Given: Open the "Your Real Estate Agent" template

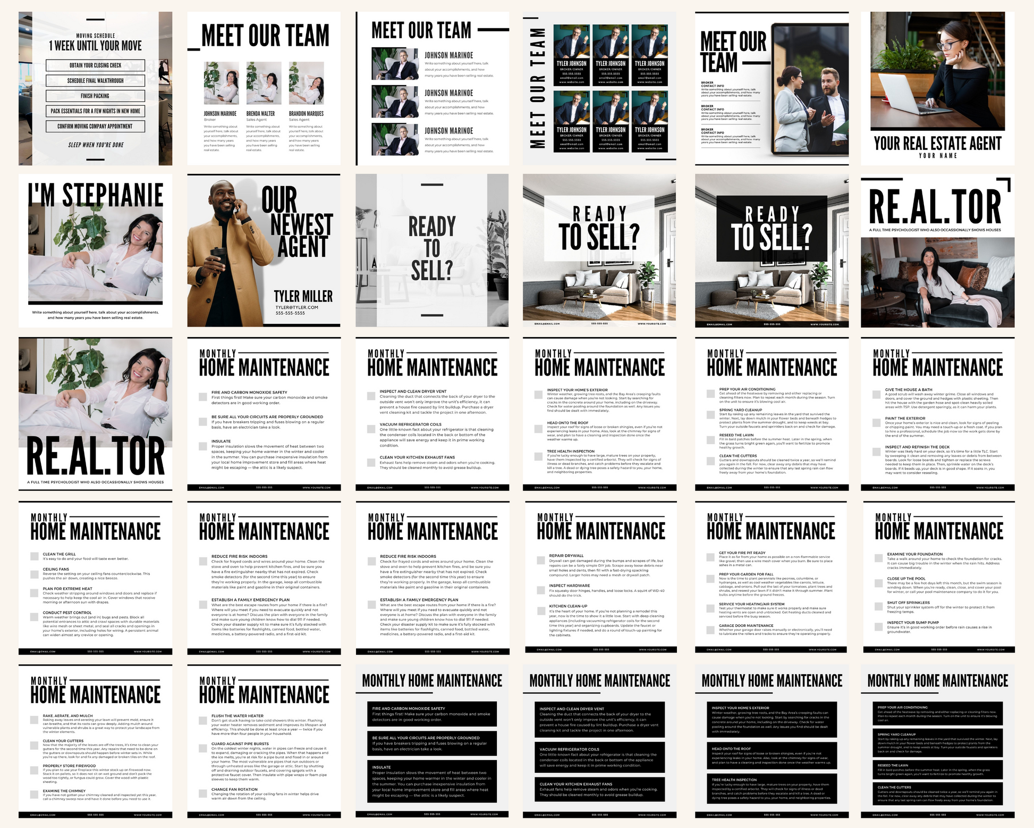Looking at the screenshot, I should 937,89.
